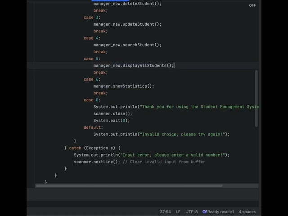Click the break statement under case 5
This screenshot has height=216, width=288.
click(x=100, y=72)
